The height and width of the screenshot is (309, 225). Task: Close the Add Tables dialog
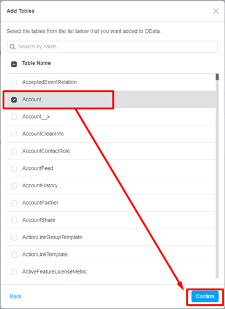(216, 11)
